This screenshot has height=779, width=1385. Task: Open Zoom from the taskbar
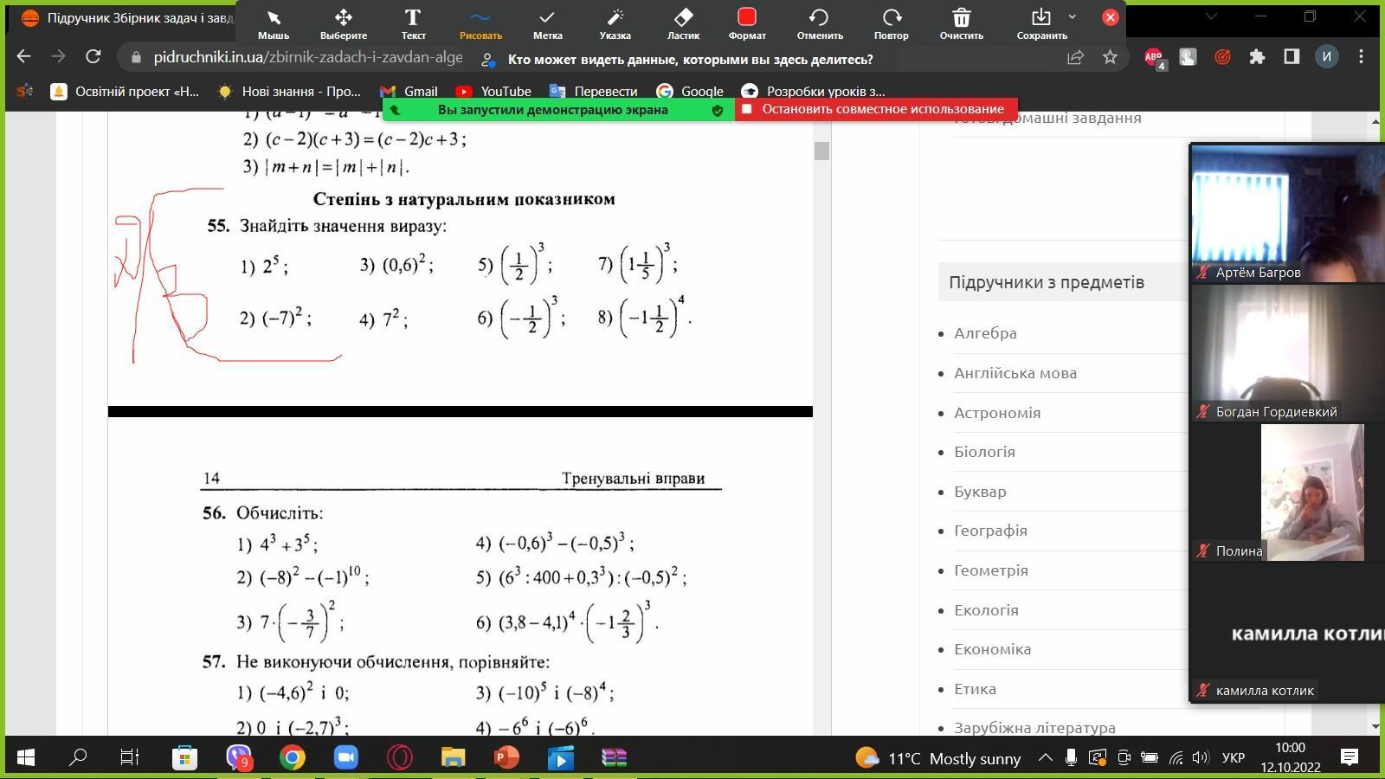coord(345,758)
